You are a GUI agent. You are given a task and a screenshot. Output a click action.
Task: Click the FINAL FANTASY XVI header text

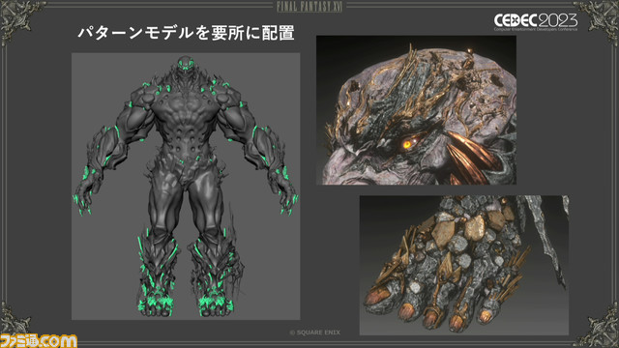pos(309,7)
